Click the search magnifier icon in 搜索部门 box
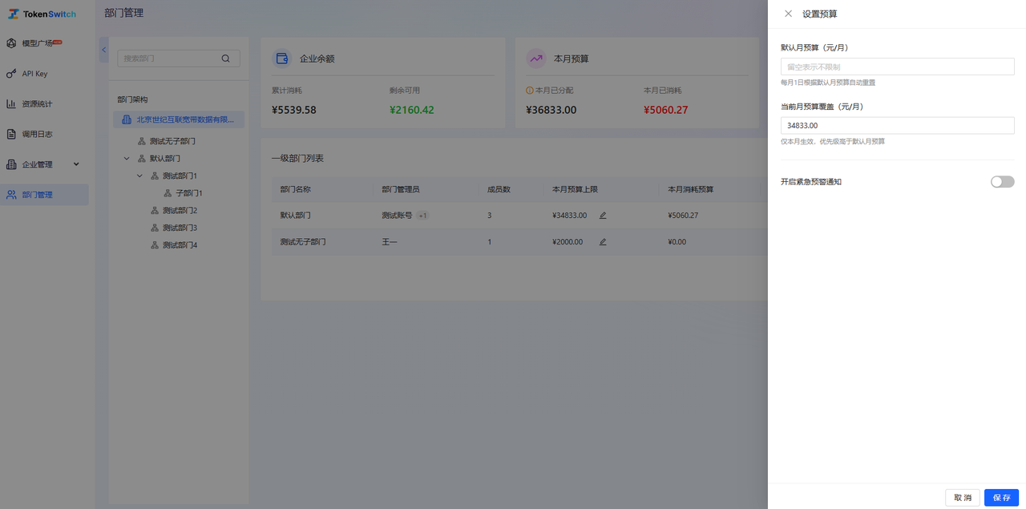This screenshot has height=509, width=1026. (226, 59)
